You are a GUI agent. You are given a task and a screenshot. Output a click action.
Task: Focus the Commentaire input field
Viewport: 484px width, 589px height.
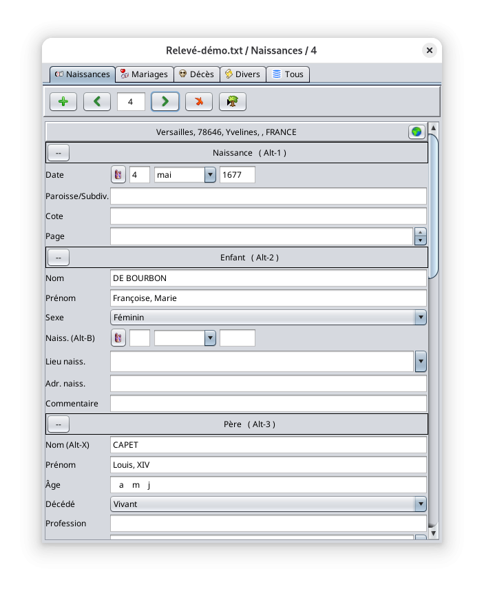click(x=269, y=404)
